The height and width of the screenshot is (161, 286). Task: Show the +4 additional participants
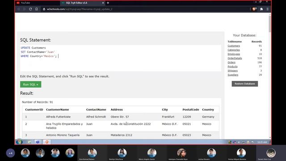[10, 153]
